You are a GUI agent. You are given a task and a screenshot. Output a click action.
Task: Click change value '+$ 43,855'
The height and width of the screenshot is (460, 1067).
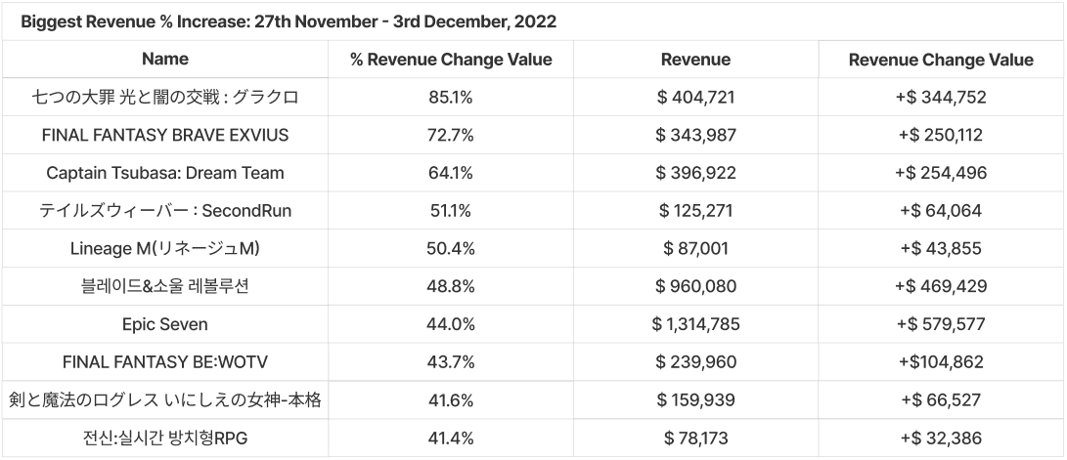941,249
